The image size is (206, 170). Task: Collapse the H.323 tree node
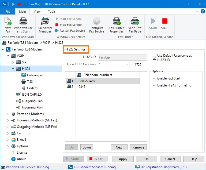pos(13,68)
